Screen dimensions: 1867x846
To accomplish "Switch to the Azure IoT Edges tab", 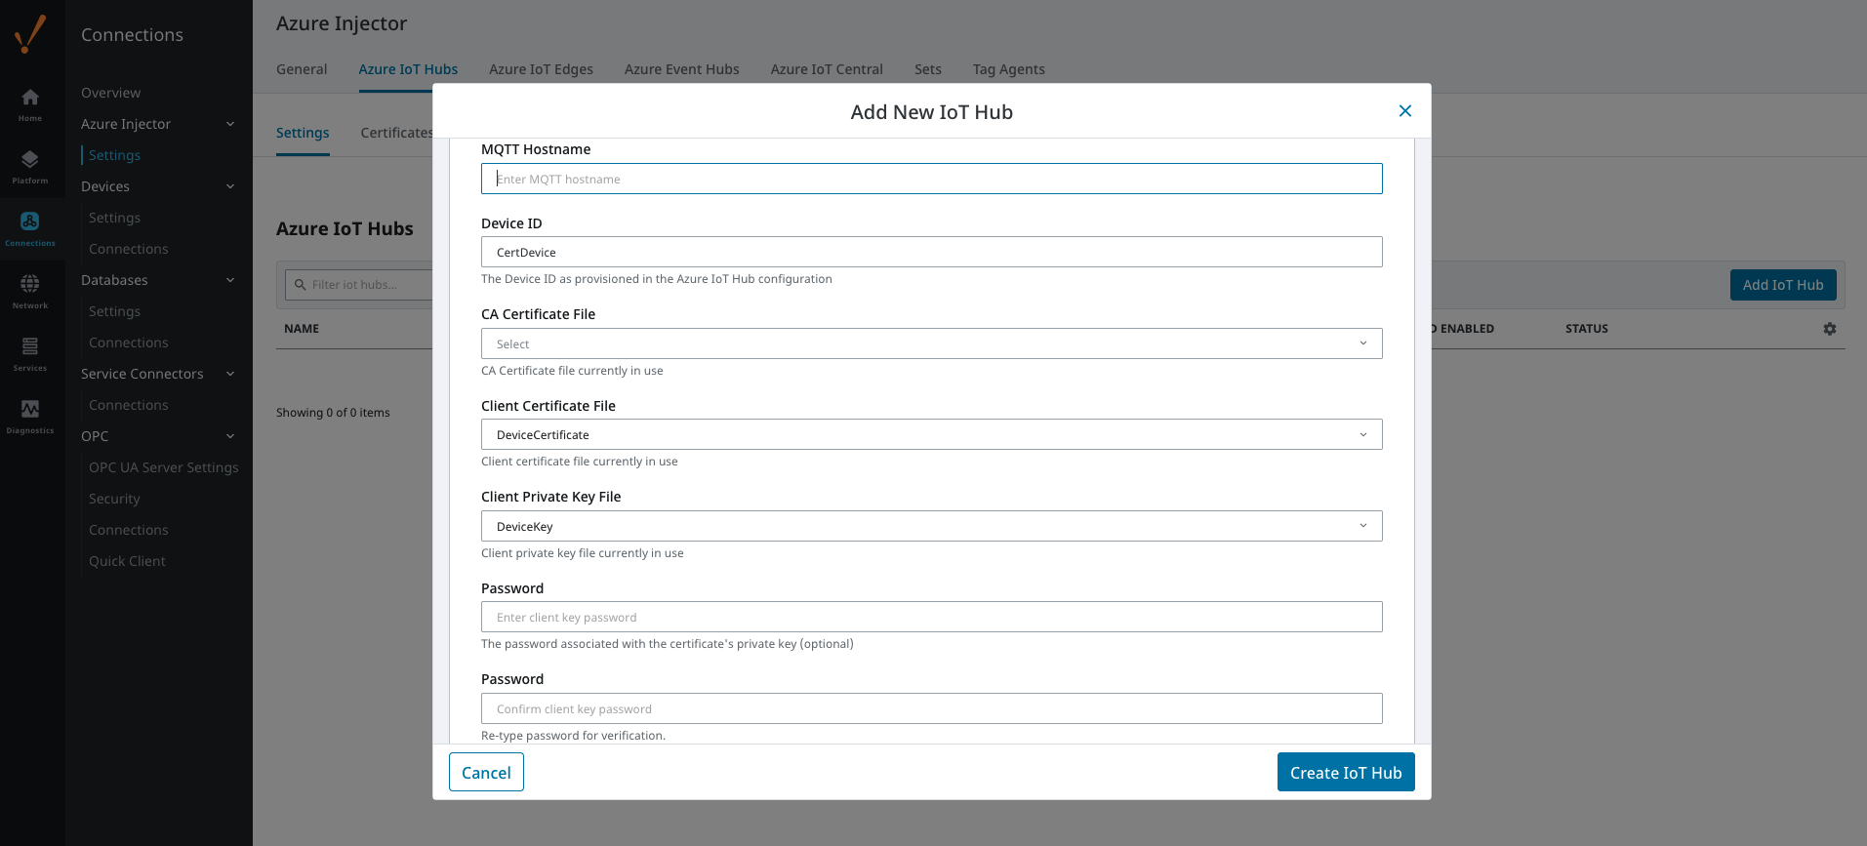I will coord(541,69).
